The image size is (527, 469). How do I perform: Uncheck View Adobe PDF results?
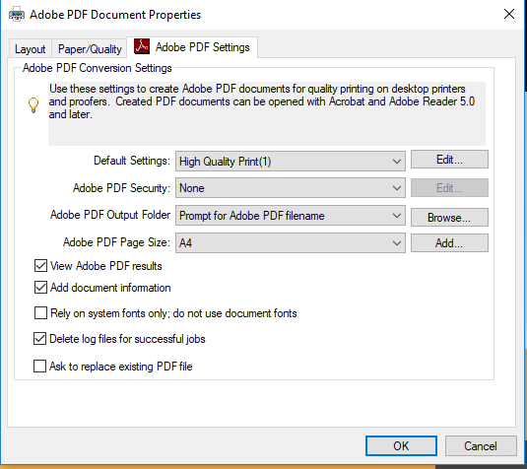40,266
